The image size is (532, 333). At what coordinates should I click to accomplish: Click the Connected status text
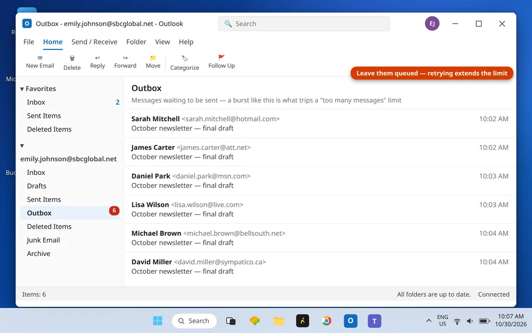click(494, 294)
